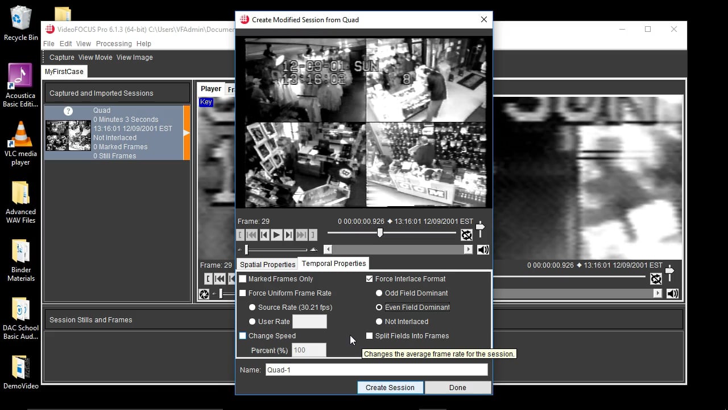Open the Processing menu
The width and height of the screenshot is (728, 410).
click(x=114, y=44)
